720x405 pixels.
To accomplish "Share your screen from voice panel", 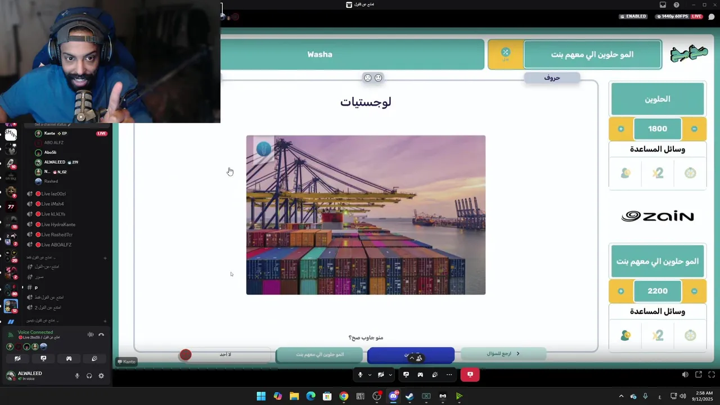I will pos(43,358).
